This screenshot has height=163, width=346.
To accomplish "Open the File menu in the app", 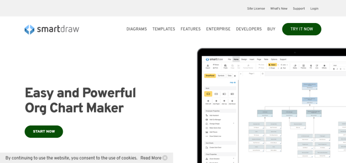I will click(x=229, y=59).
